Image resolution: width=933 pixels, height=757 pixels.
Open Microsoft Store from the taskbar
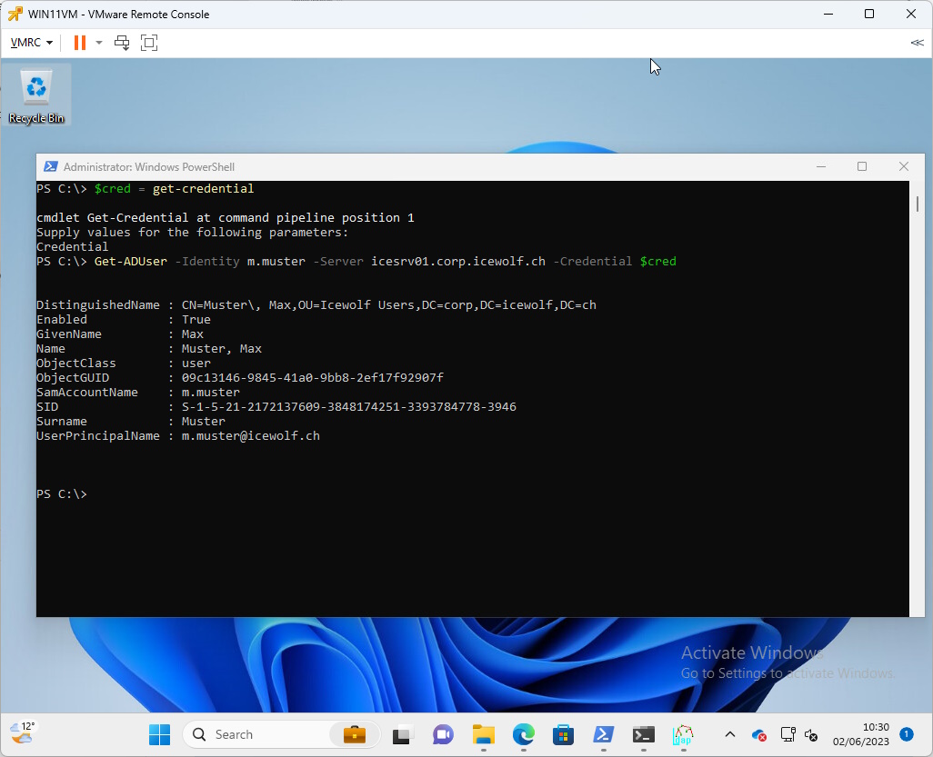coord(563,734)
